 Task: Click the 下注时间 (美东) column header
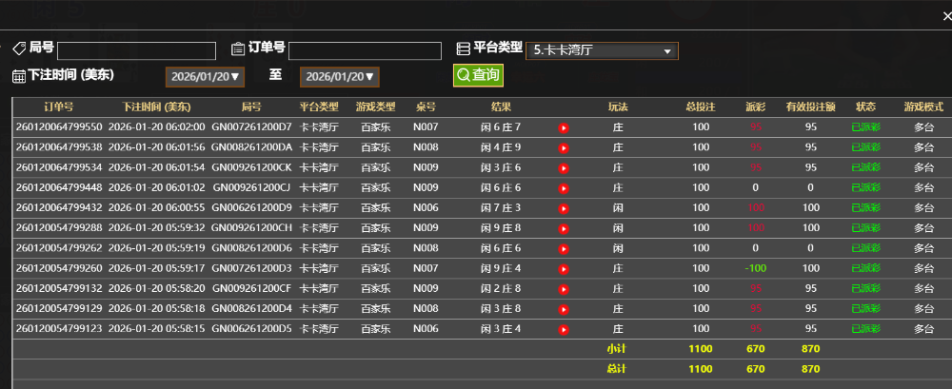pyautogui.click(x=156, y=107)
